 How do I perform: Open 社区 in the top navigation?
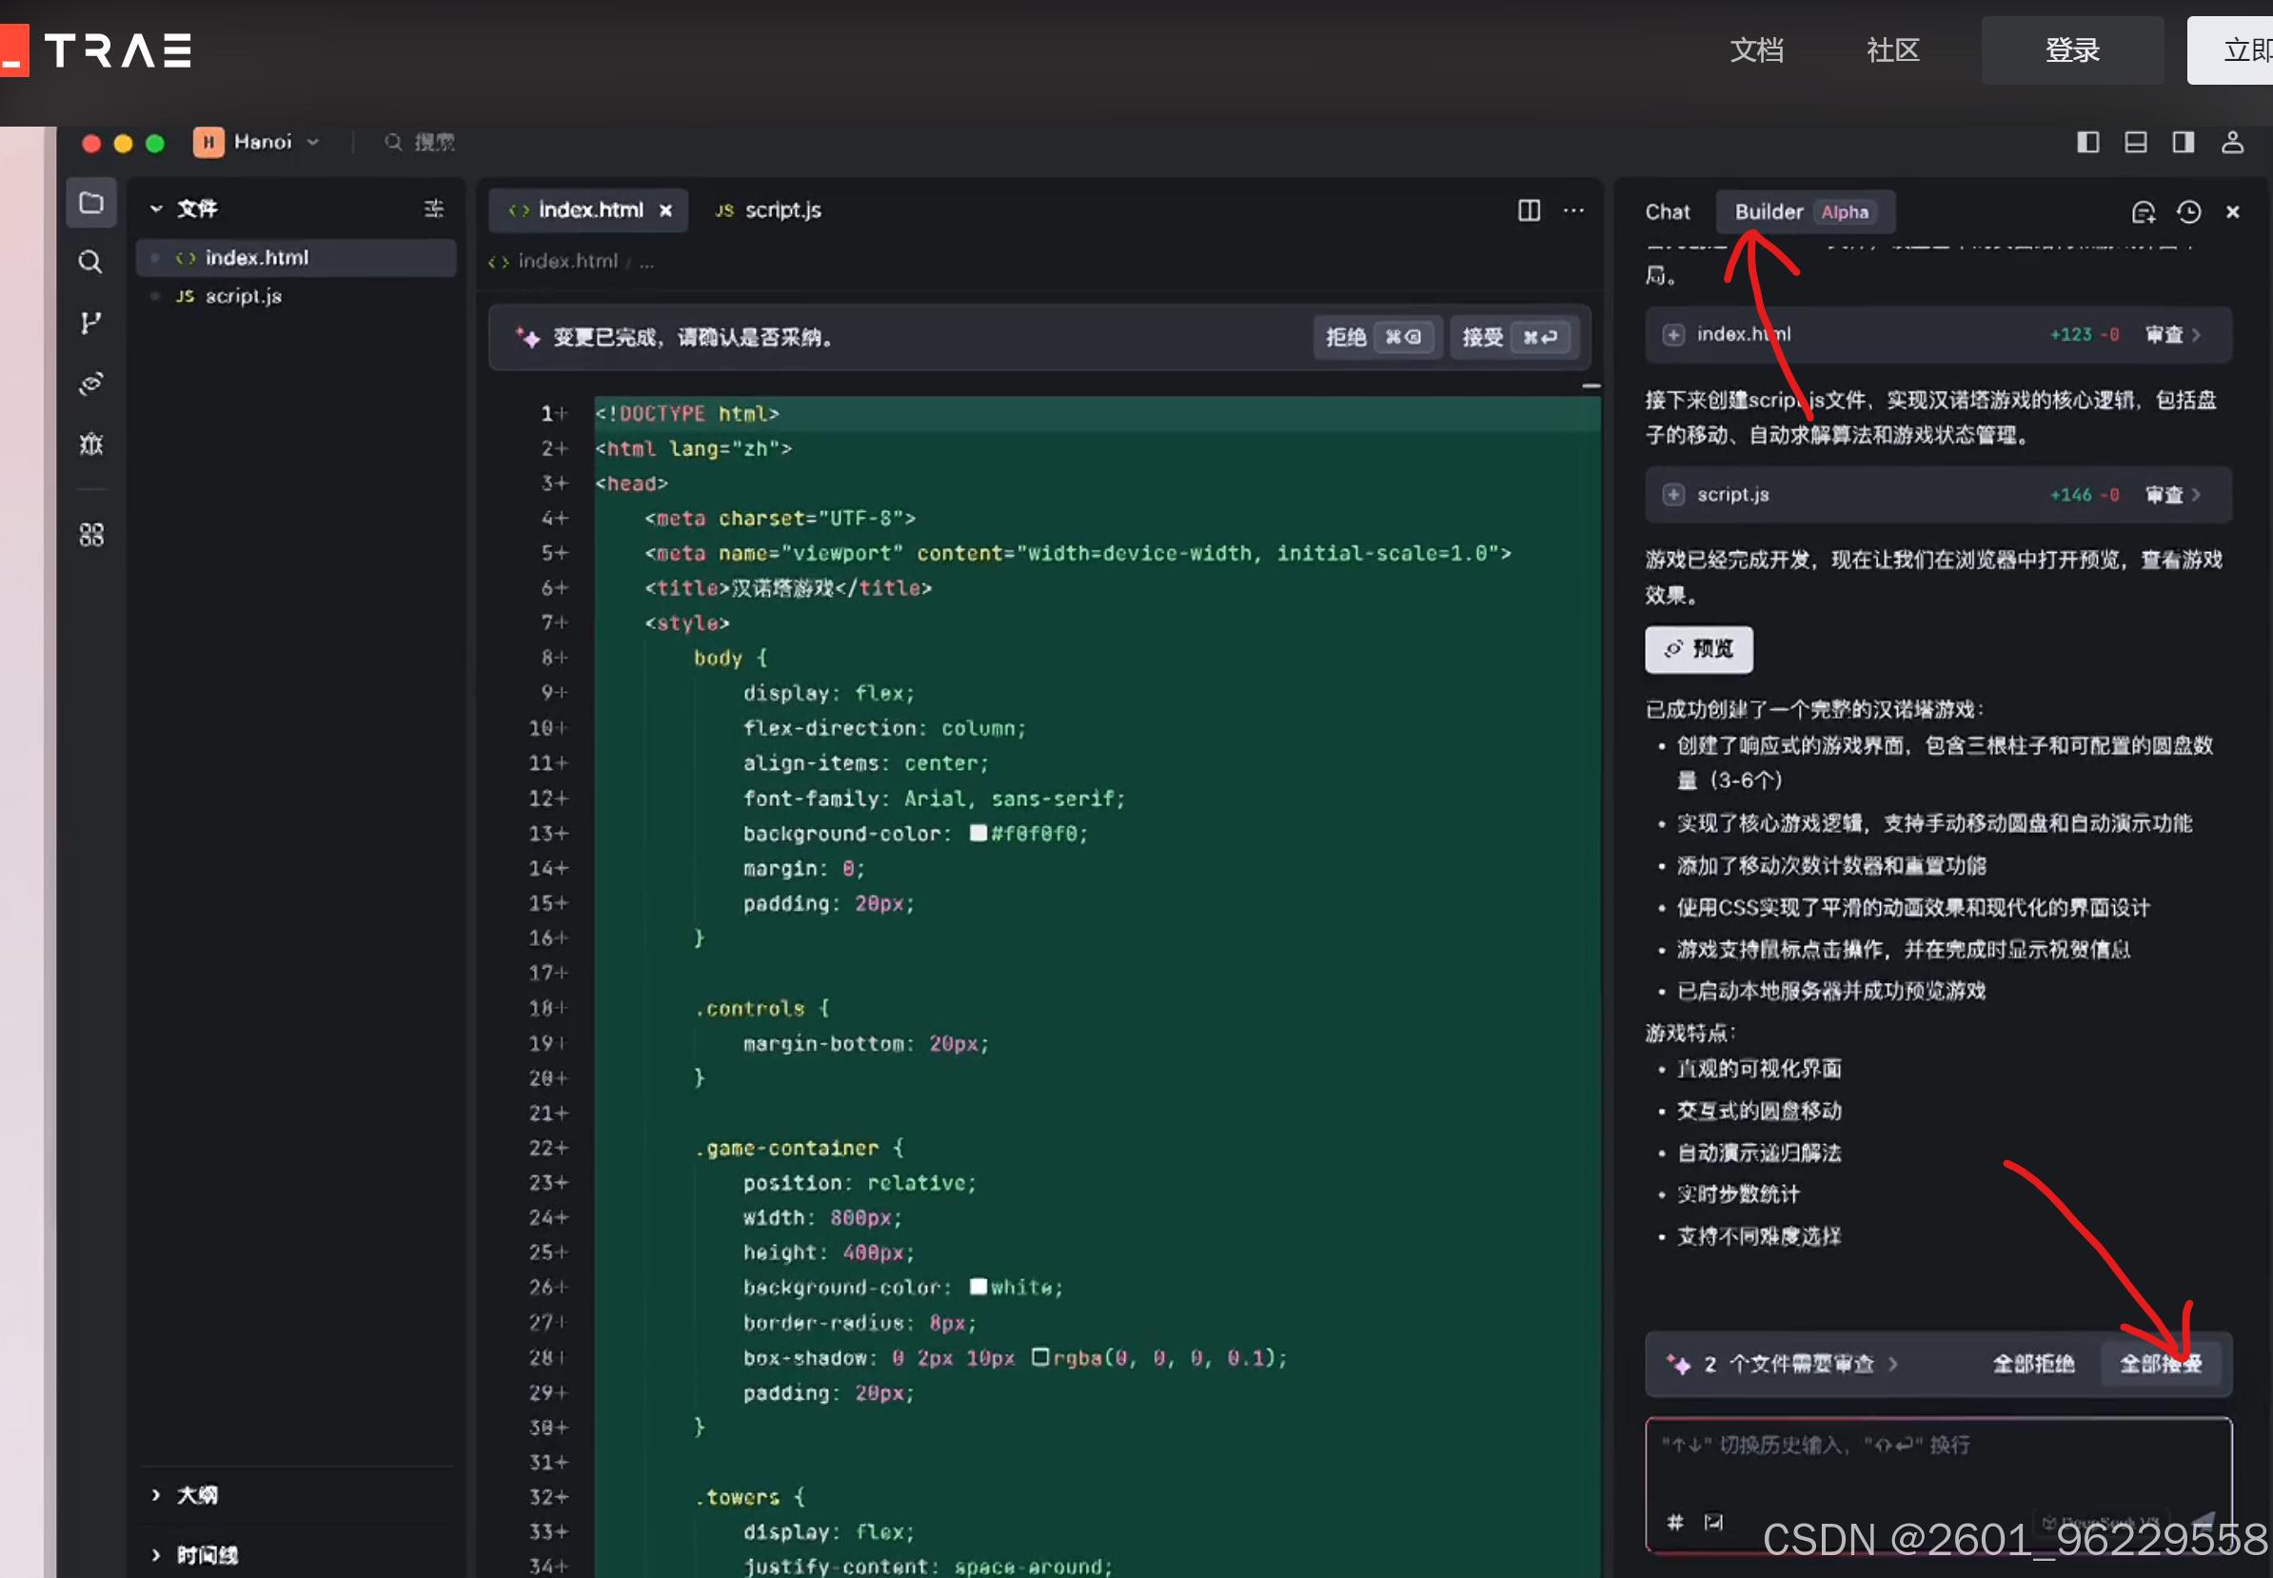pos(1892,49)
